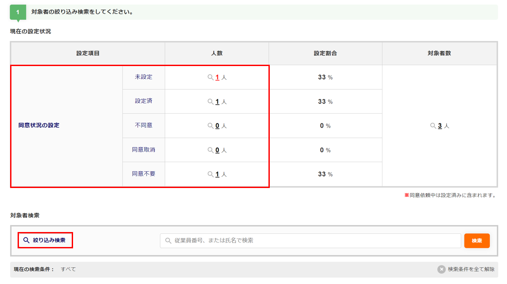Select the 同意不要 label cell
The height and width of the screenshot is (284, 507).
point(143,174)
